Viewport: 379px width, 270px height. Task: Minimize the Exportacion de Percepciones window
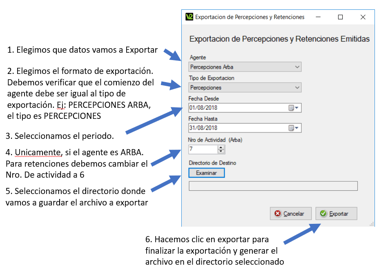coord(318,17)
